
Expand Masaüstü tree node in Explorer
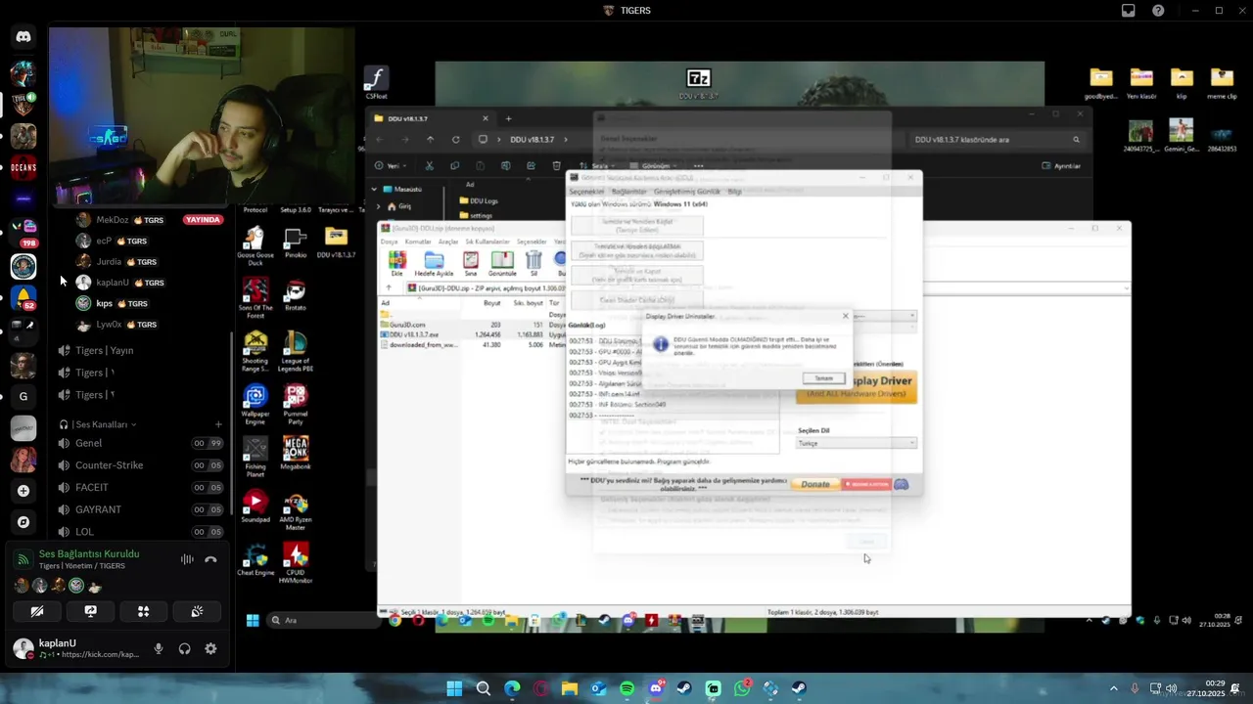374,189
